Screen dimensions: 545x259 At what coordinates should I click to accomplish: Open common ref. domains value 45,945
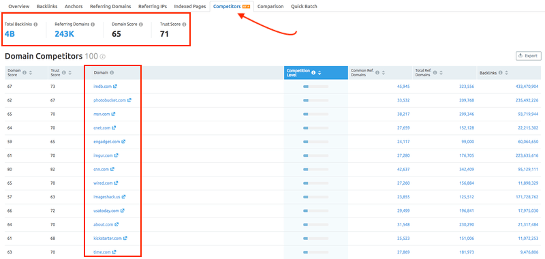pos(403,86)
